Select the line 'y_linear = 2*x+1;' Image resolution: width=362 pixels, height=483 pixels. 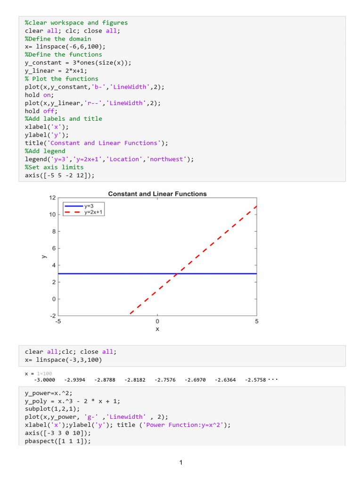[x=56, y=71]
